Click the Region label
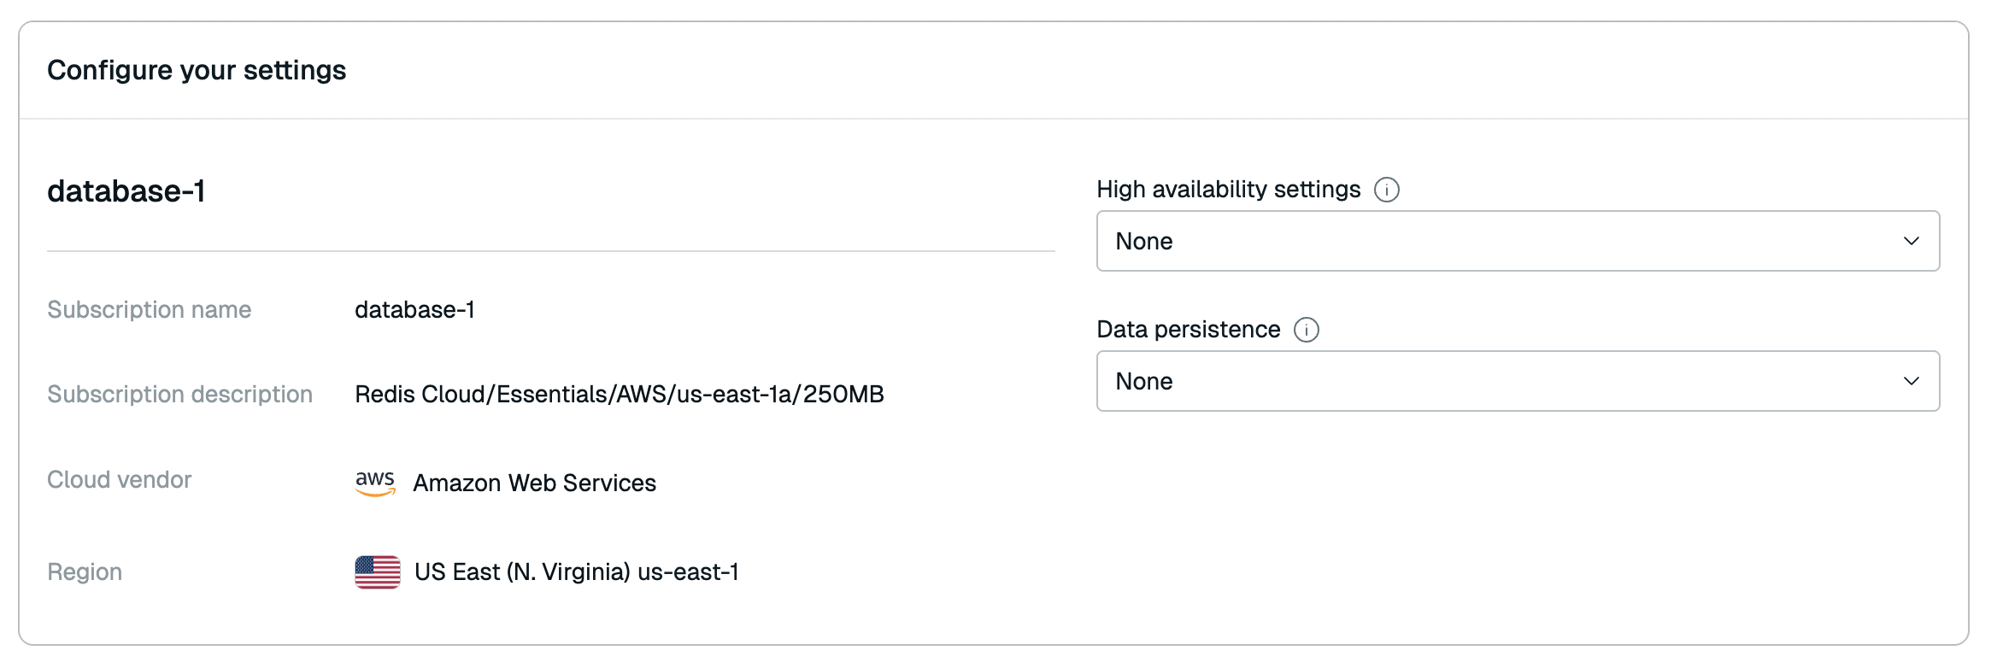 pyautogui.click(x=85, y=571)
